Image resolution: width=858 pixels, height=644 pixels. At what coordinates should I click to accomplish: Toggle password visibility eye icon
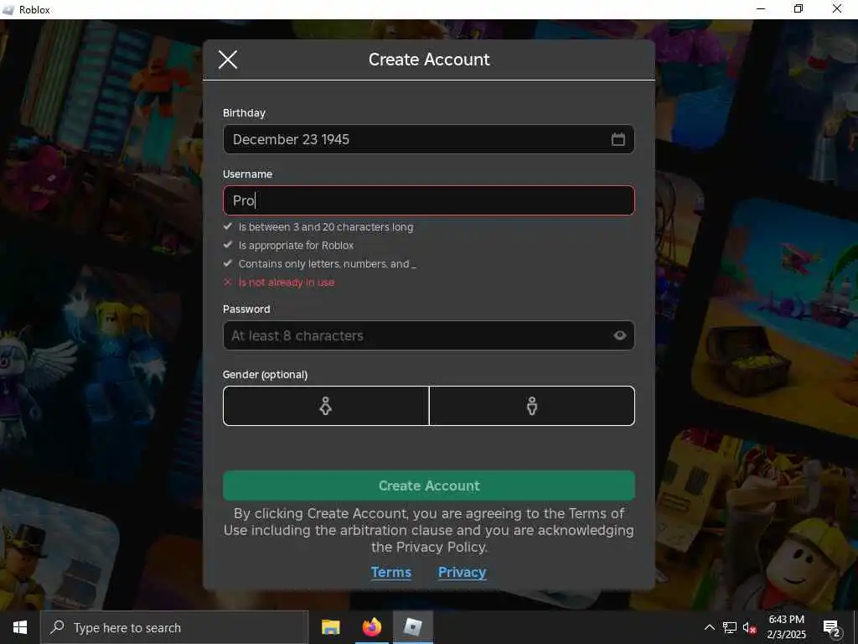pyautogui.click(x=619, y=335)
